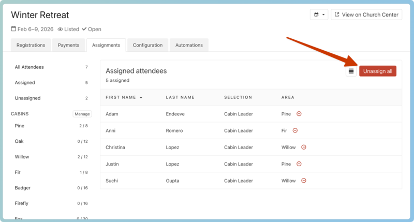The height and width of the screenshot is (222, 414).
Task: Sort table by Last Name header
Action: click(x=180, y=97)
